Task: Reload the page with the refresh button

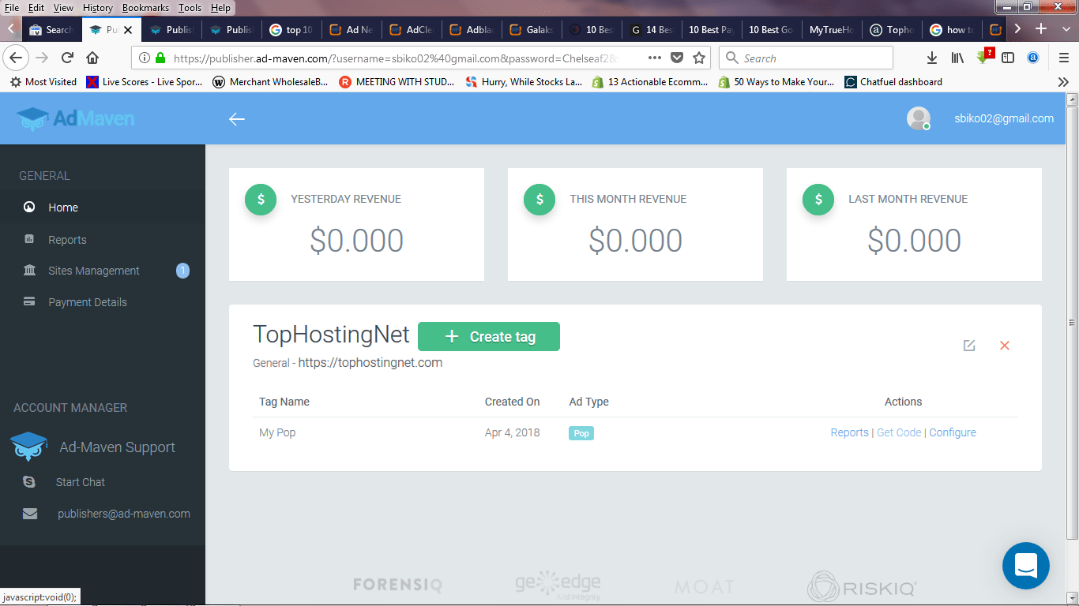Action: pyautogui.click(x=68, y=58)
